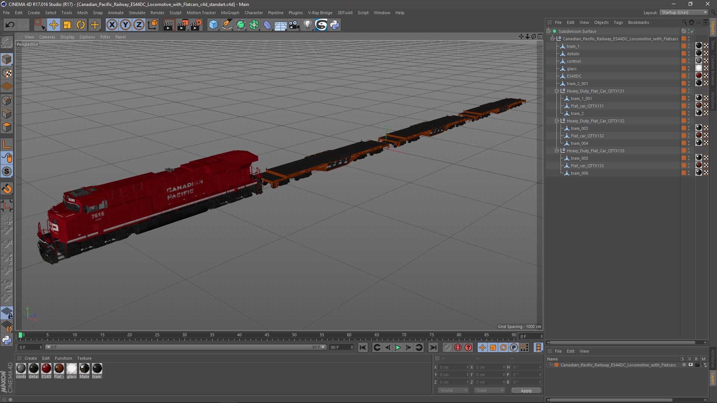Viewport: 717px width, 403px height.
Task: Select the ES40DC object in tree
Action: click(574, 76)
